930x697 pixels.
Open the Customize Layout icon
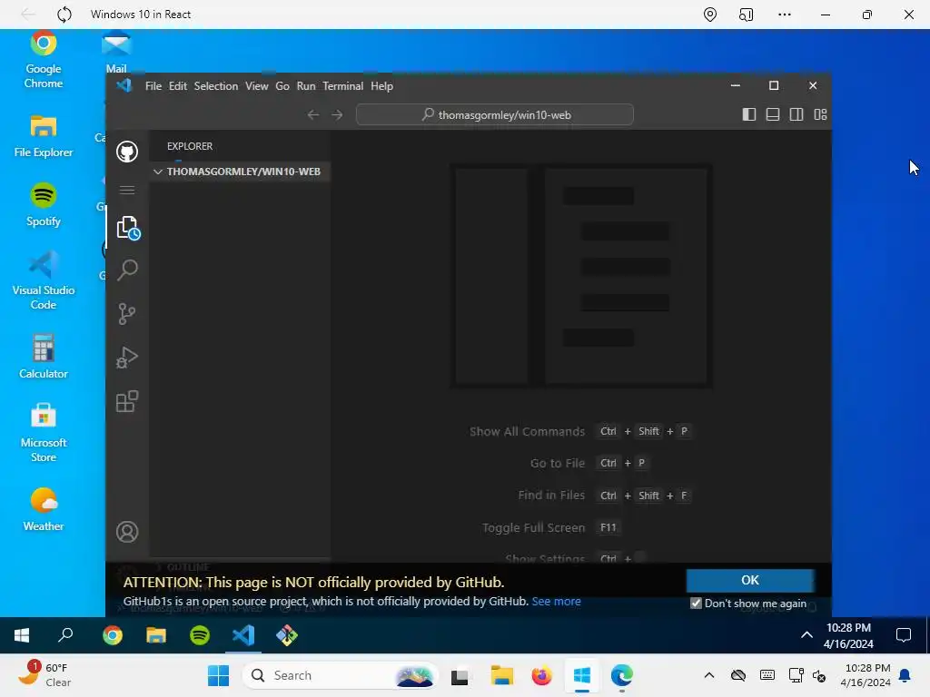tap(820, 114)
